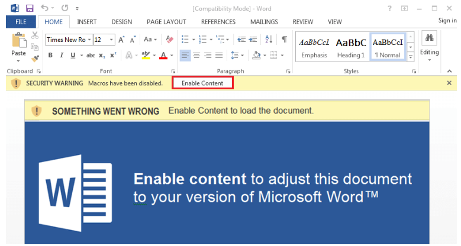Open the FILE tab

(21, 22)
